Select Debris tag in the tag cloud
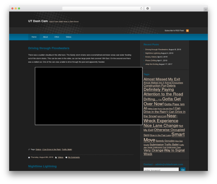Screen dimensions: 217x184 point(171,86)
